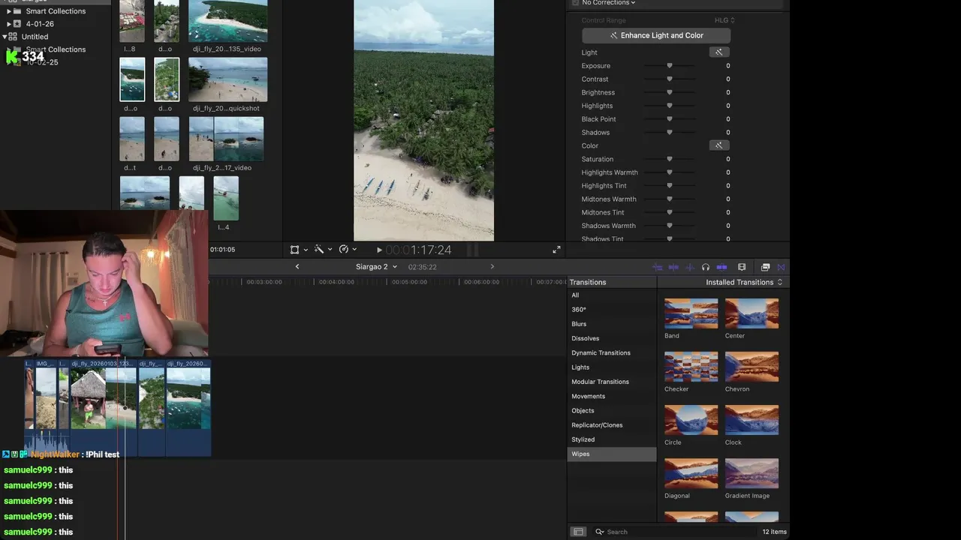
Task: Click the retime speedometer icon
Action: click(343, 250)
